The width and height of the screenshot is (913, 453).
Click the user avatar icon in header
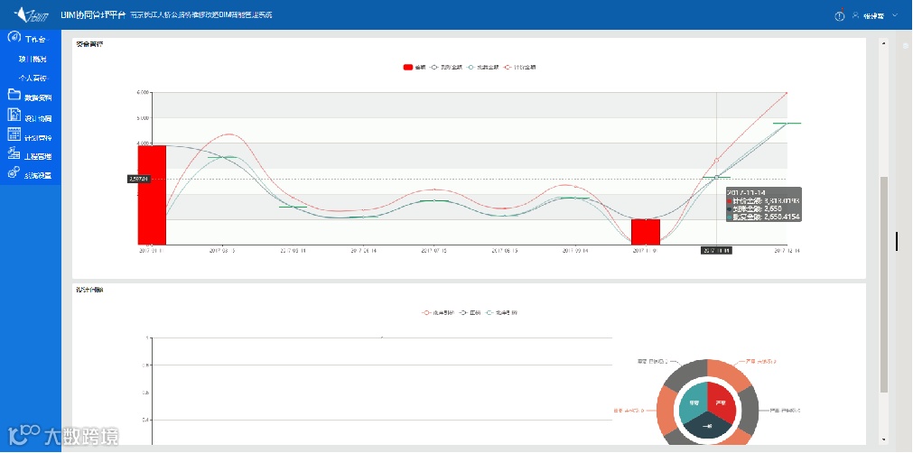click(855, 15)
